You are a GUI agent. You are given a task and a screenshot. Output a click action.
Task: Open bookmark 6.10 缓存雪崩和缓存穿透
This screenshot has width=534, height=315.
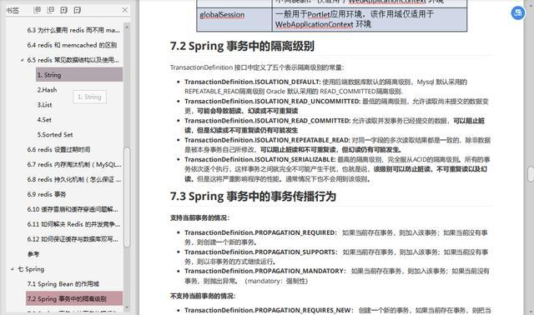click(x=73, y=209)
